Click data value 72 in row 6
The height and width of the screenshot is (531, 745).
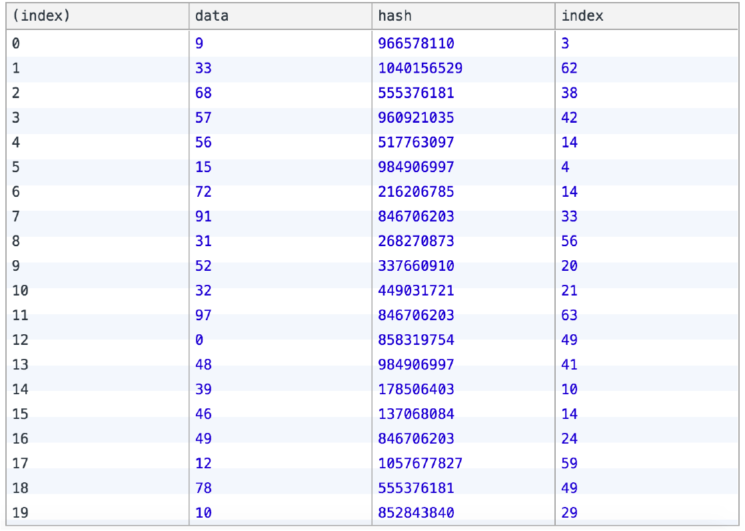pyautogui.click(x=203, y=192)
